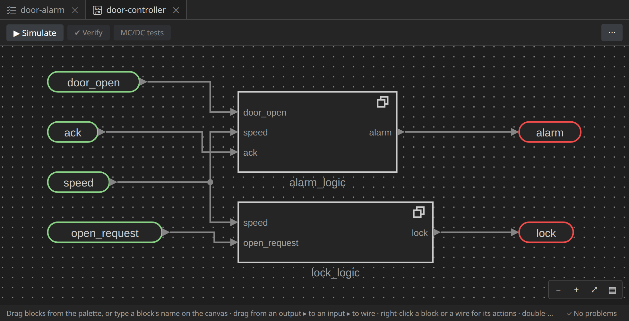
Task: Click the No problems status indicator
Action: point(591,313)
